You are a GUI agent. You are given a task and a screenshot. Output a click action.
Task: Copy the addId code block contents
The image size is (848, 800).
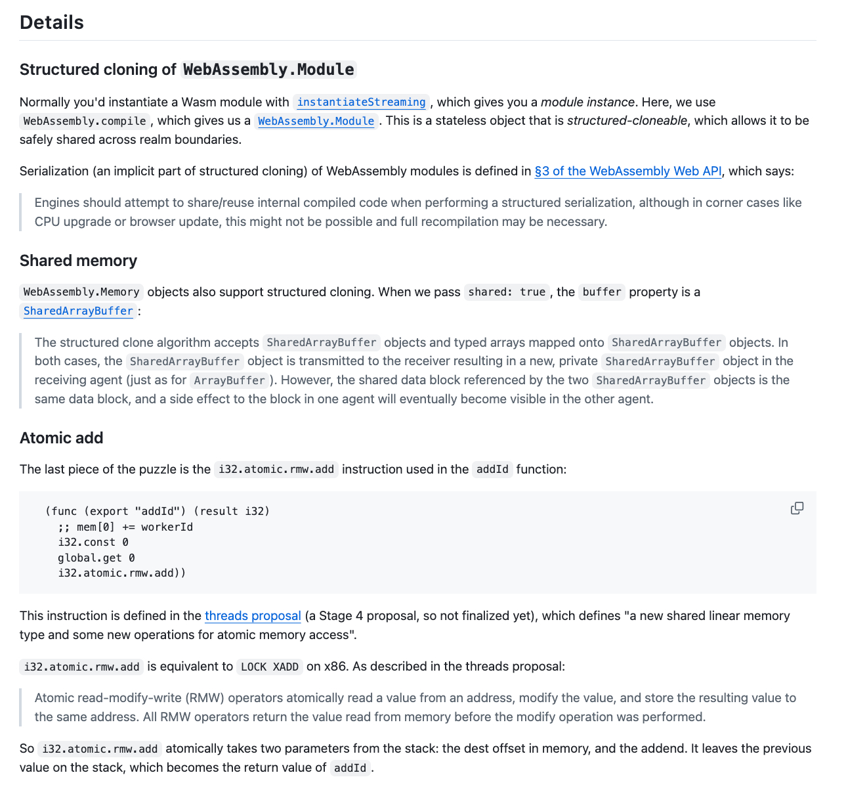pos(797,508)
